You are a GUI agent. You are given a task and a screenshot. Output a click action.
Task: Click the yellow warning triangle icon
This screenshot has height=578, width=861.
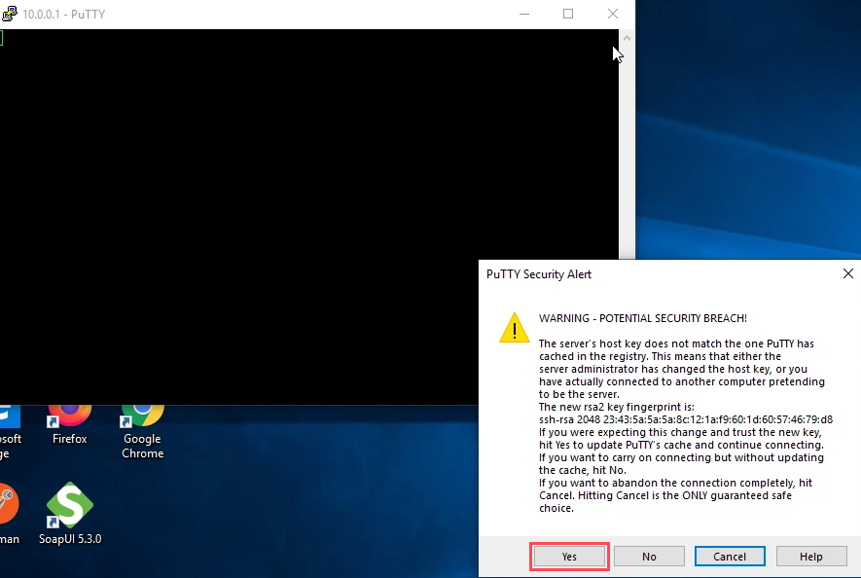[x=514, y=328]
